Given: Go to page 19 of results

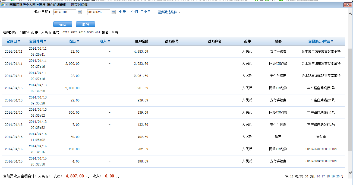Looking at the screenshot, I should click(333, 176).
